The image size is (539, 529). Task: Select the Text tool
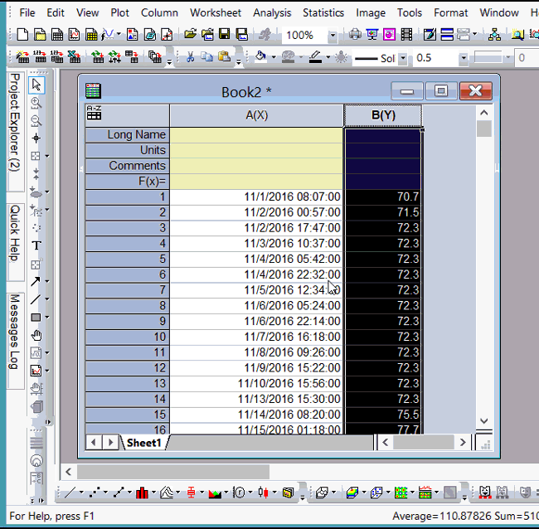(36, 245)
